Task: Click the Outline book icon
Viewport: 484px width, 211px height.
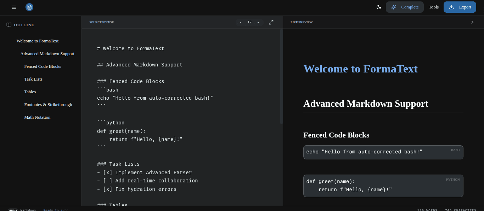Action: point(9,25)
